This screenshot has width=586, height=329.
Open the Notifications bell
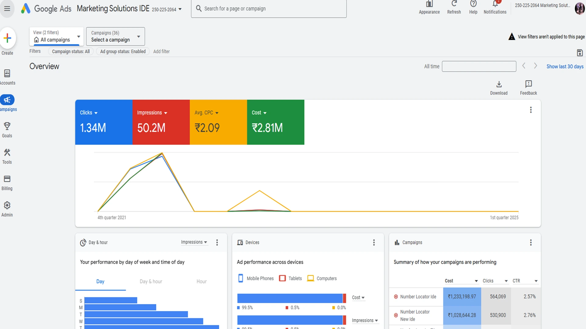495,7
